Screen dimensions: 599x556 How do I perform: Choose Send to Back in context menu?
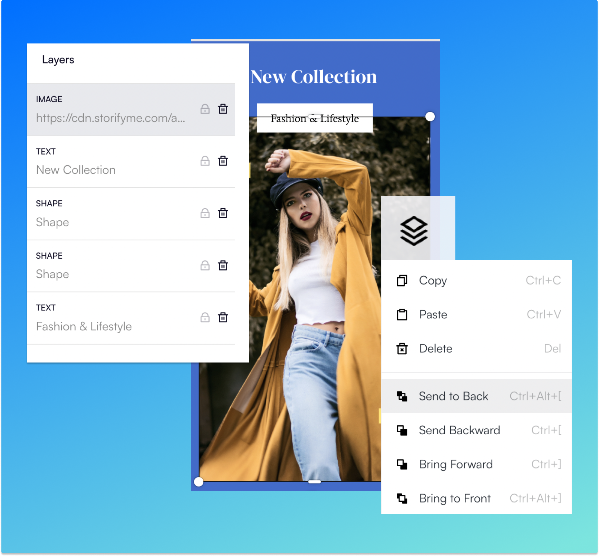tap(476, 396)
